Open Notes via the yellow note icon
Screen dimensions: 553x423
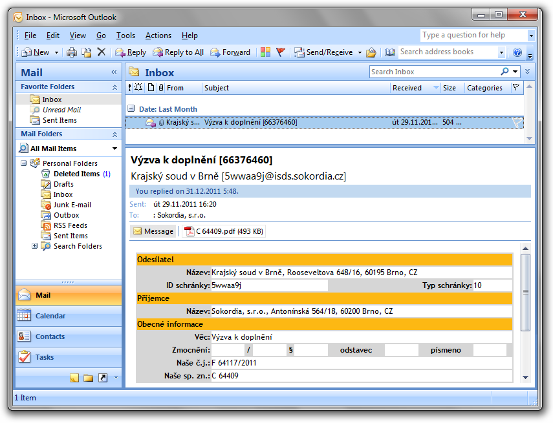click(74, 378)
